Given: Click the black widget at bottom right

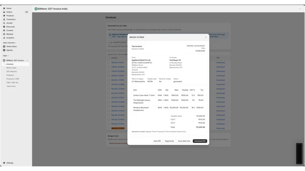Looking at the screenshot, I should point(299,154).
